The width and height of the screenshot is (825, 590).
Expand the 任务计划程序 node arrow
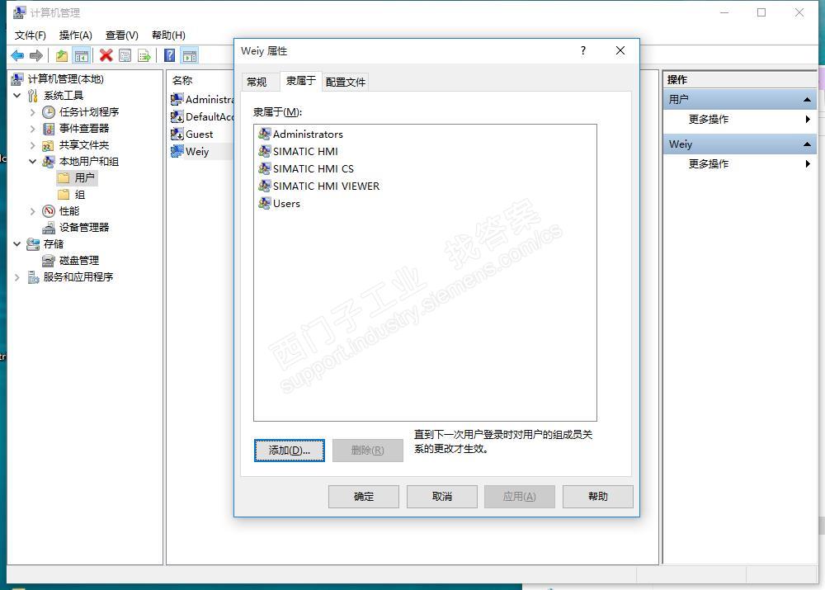33,112
